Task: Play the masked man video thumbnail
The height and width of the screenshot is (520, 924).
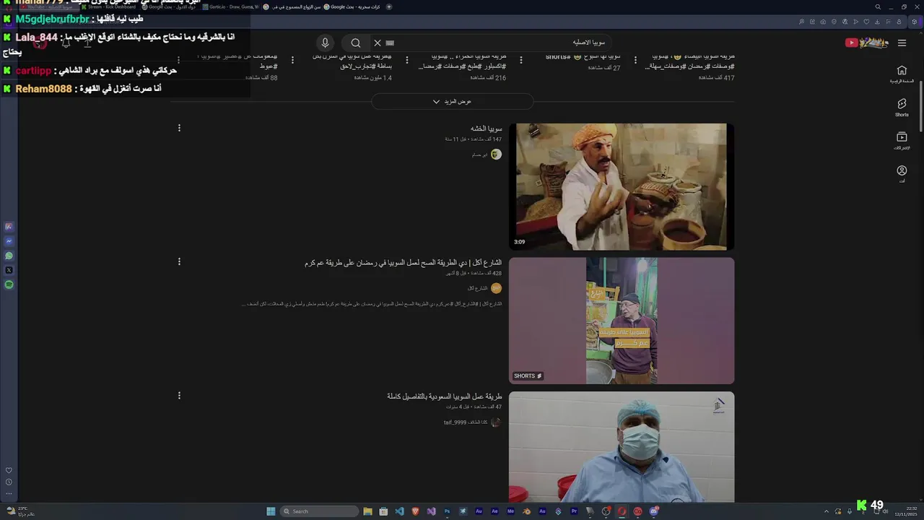Action: [622, 446]
